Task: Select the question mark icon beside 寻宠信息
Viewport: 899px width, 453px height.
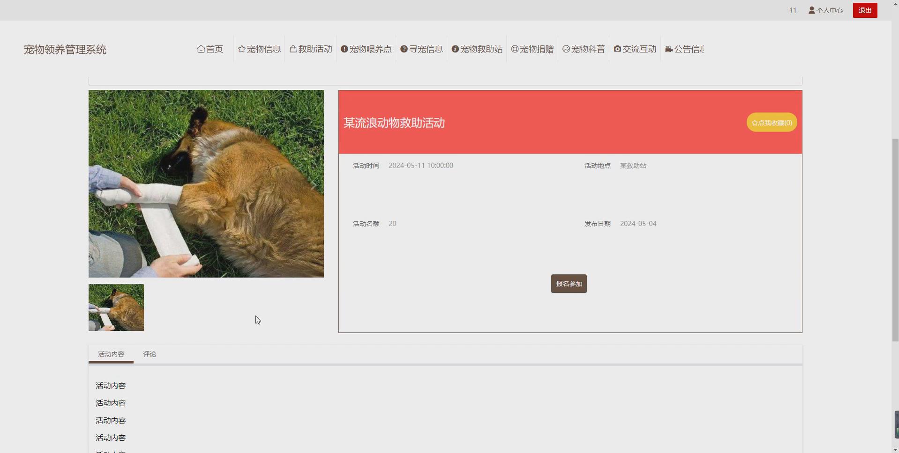Action: [404, 49]
